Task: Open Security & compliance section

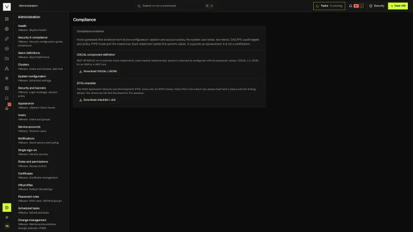Action: coord(41,41)
